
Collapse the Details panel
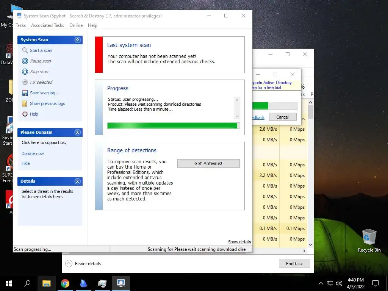(x=77, y=181)
